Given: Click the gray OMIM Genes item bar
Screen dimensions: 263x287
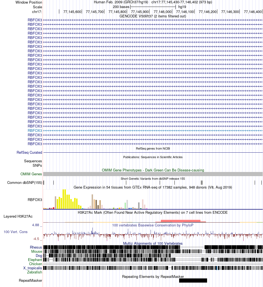Looking at the screenshot, I should click(x=153, y=174).
